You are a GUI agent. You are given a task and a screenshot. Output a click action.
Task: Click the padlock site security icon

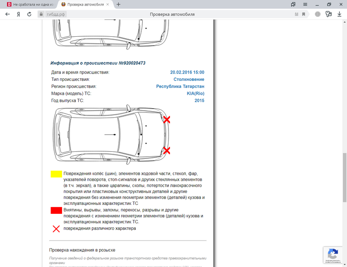coord(41,14)
